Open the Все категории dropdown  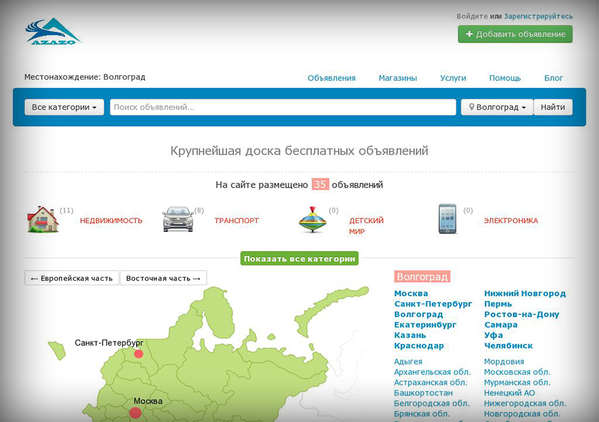[64, 107]
